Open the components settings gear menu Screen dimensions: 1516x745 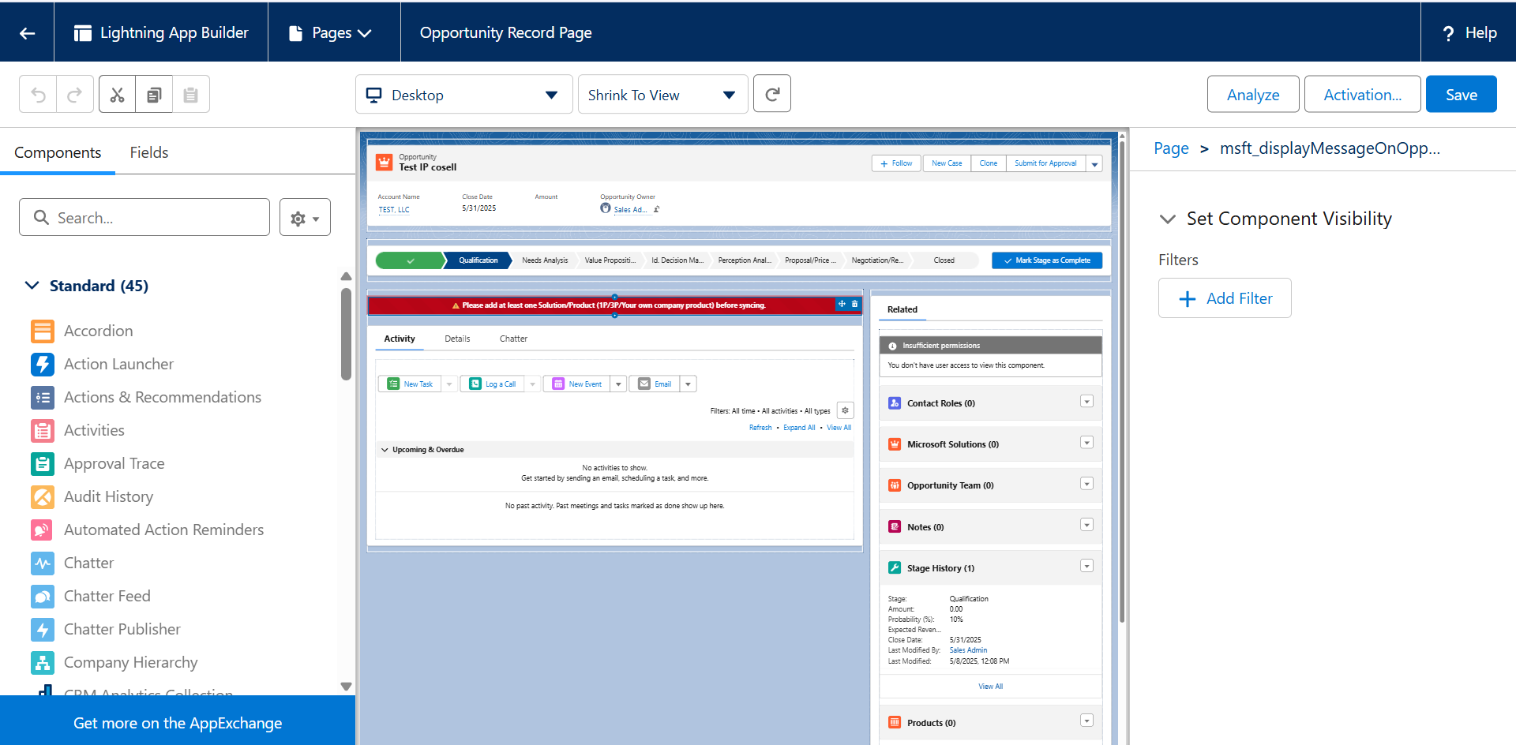pos(305,218)
